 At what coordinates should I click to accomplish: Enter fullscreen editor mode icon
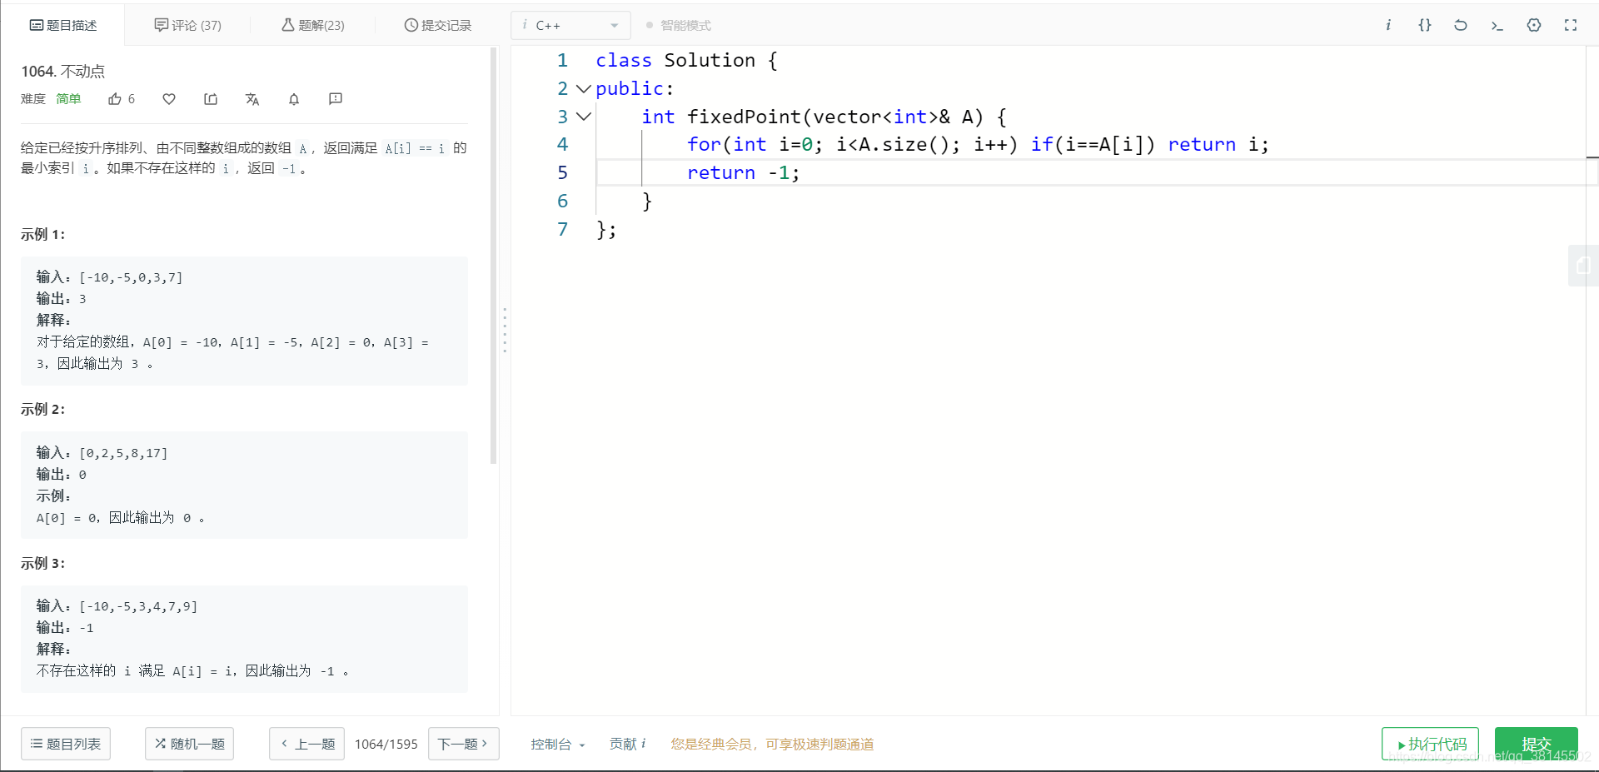click(1571, 25)
